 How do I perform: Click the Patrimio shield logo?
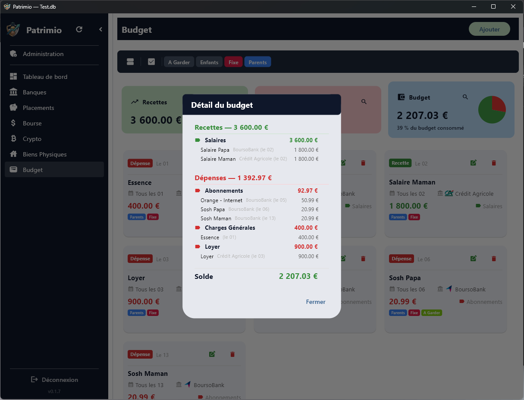click(13, 30)
